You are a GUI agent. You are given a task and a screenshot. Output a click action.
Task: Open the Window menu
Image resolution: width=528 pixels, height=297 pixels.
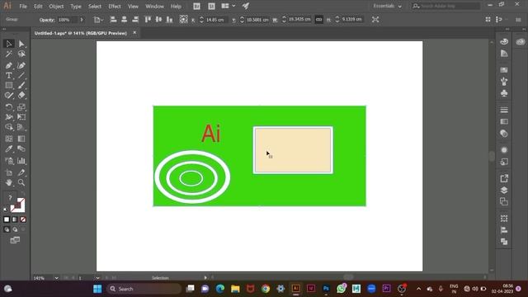[154, 7]
